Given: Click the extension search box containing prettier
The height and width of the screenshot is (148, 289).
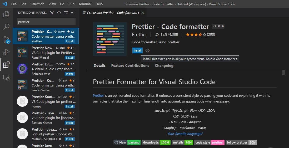Looking at the screenshot, I should (x=46, y=22).
